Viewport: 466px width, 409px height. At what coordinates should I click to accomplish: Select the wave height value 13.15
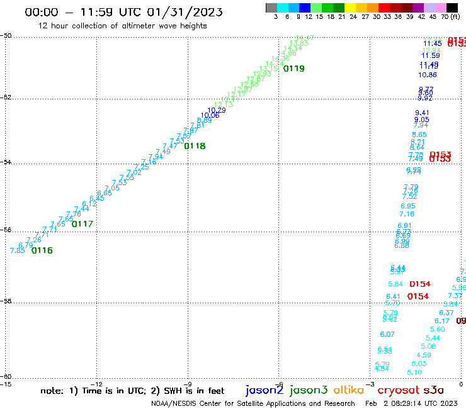(x=268, y=69)
